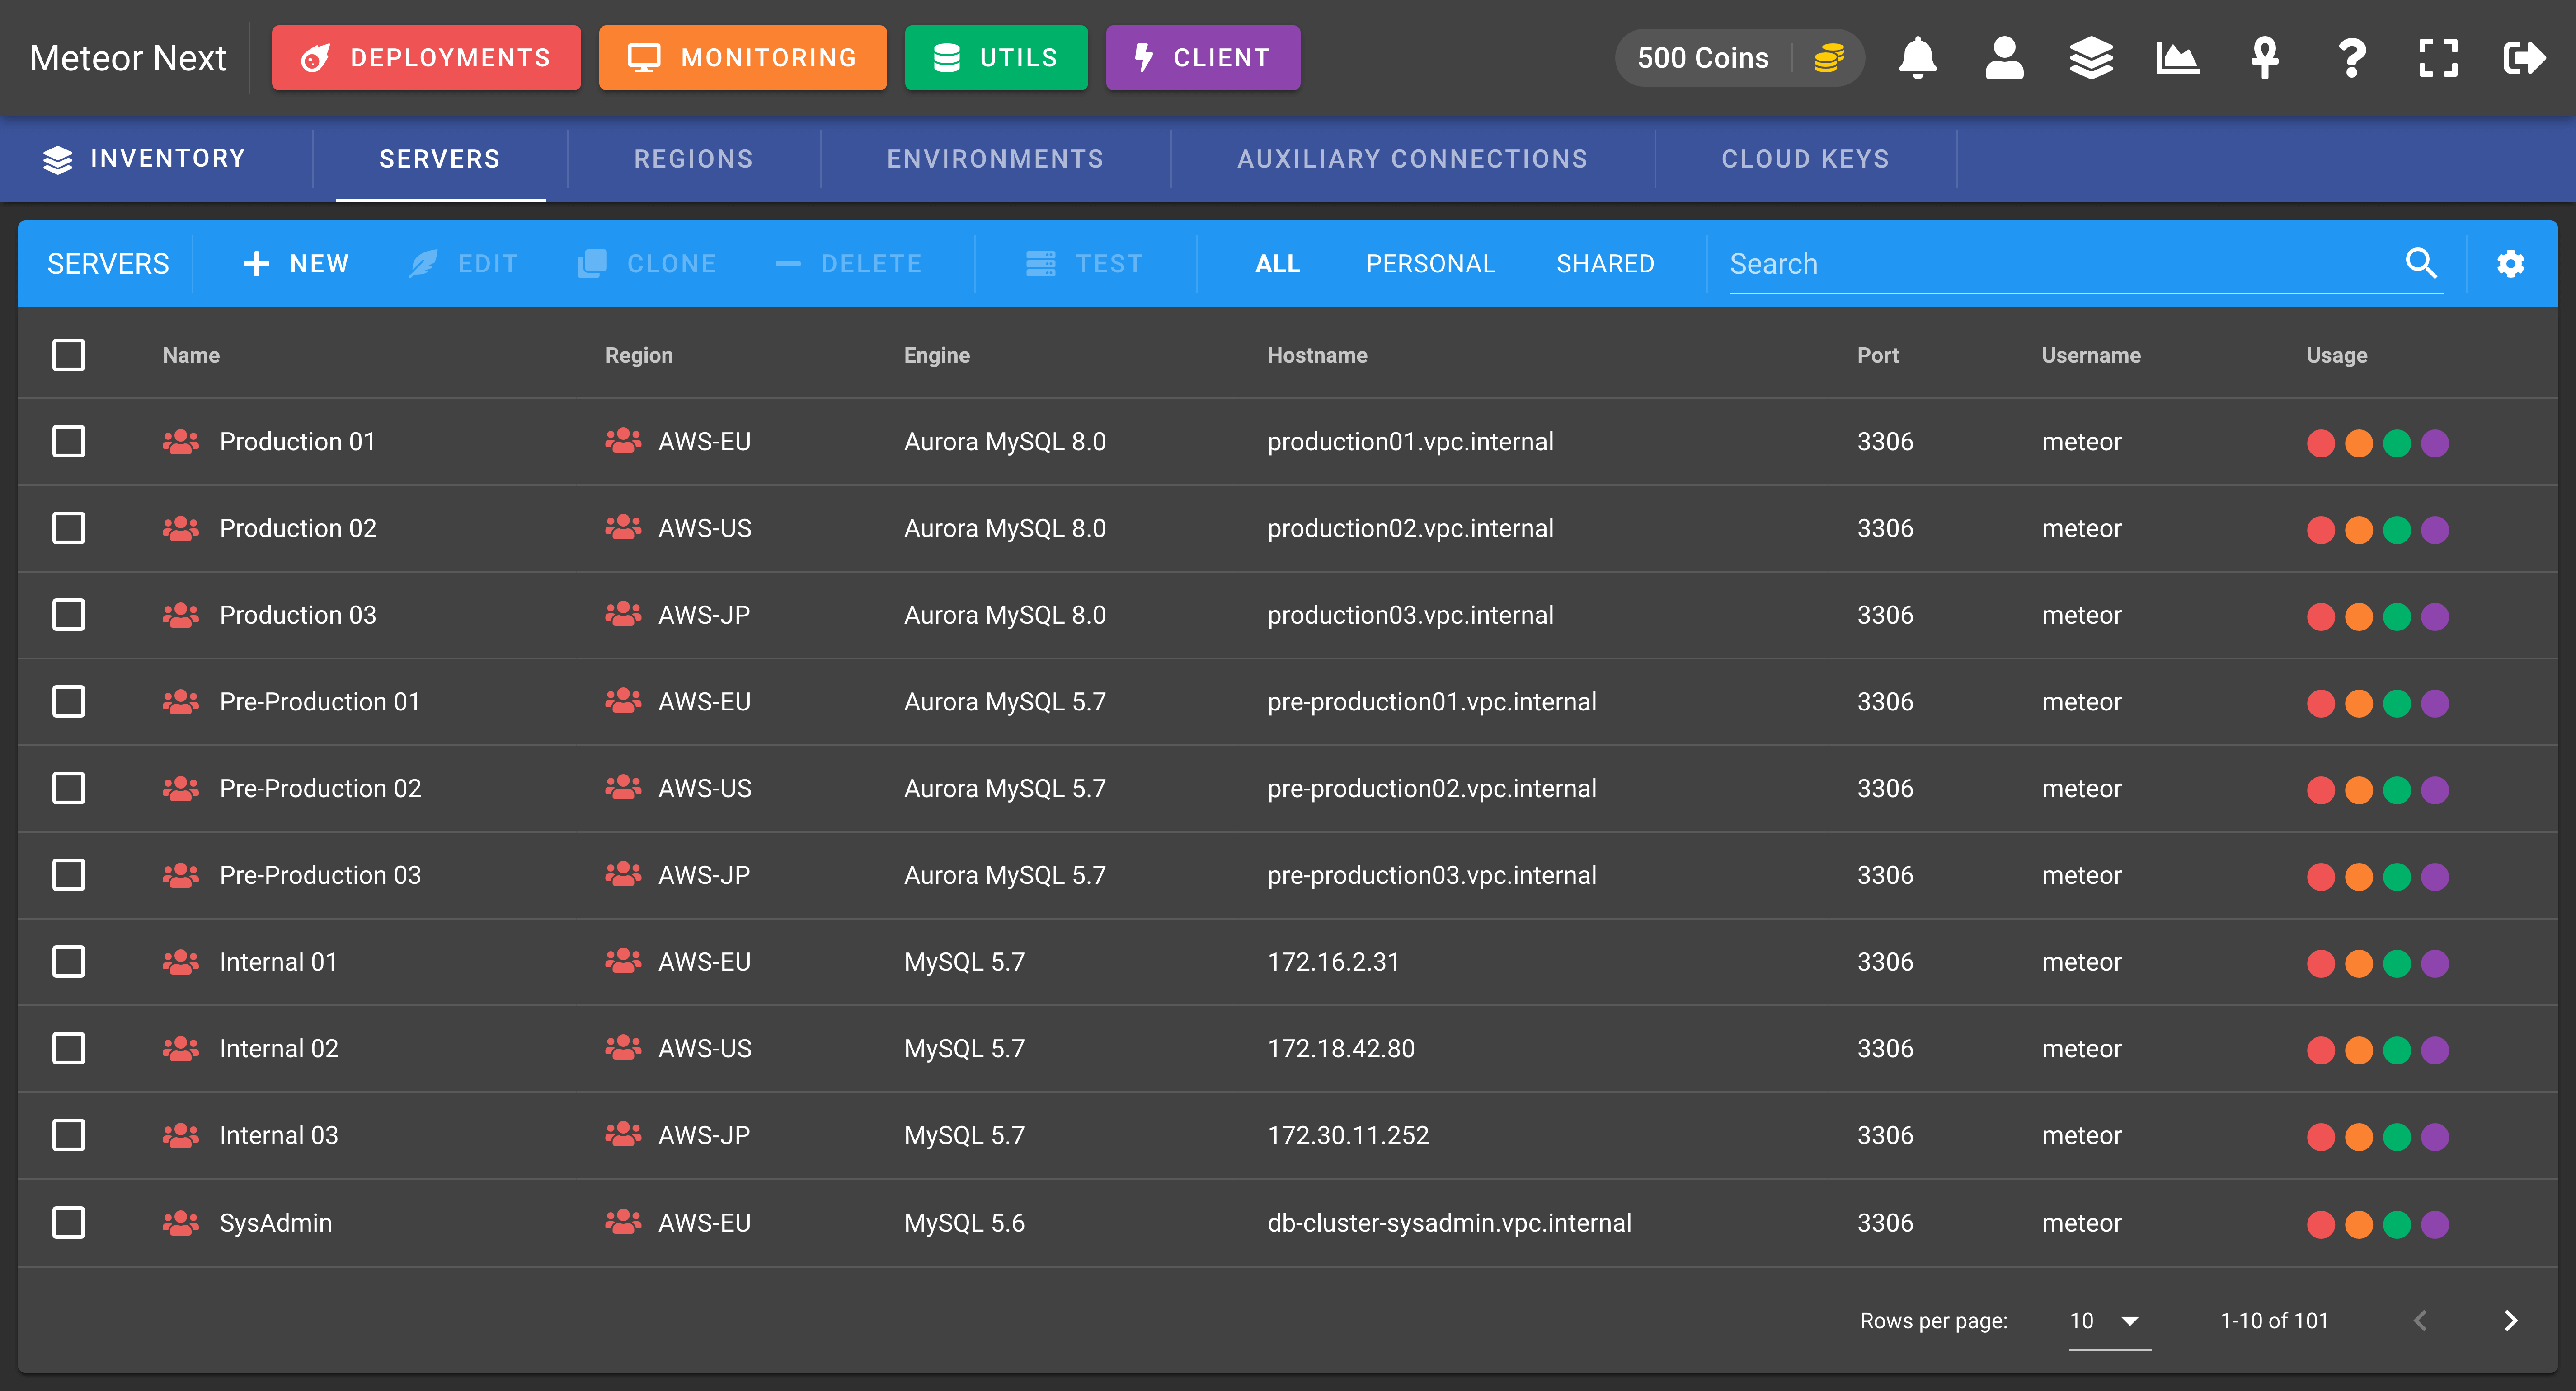
Task: Toggle fullscreen mode icon
Action: [2438, 58]
